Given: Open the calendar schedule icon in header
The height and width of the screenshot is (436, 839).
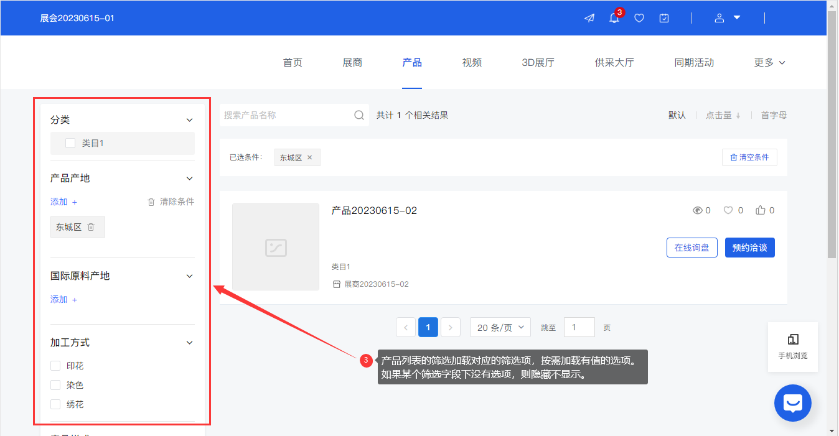Looking at the screenshot, I should coord(664,18).
